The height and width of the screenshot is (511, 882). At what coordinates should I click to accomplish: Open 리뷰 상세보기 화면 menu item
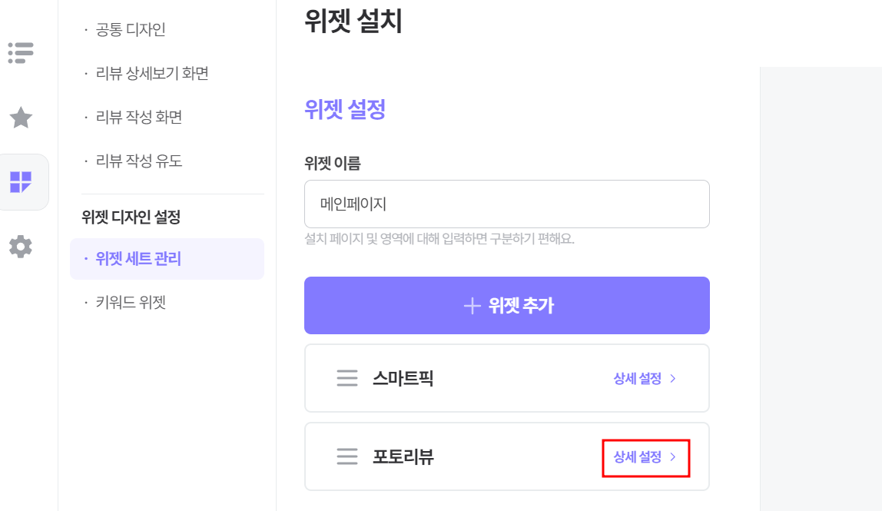[152, 73]
